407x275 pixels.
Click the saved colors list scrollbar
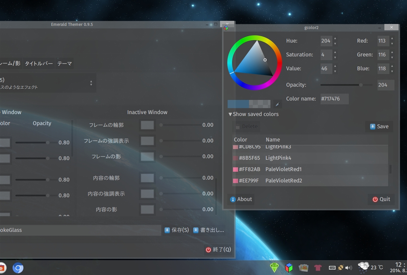(x=390, y=169)
